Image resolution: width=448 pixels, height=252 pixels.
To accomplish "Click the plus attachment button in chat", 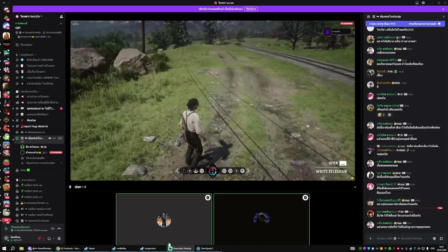I will 370,238.
